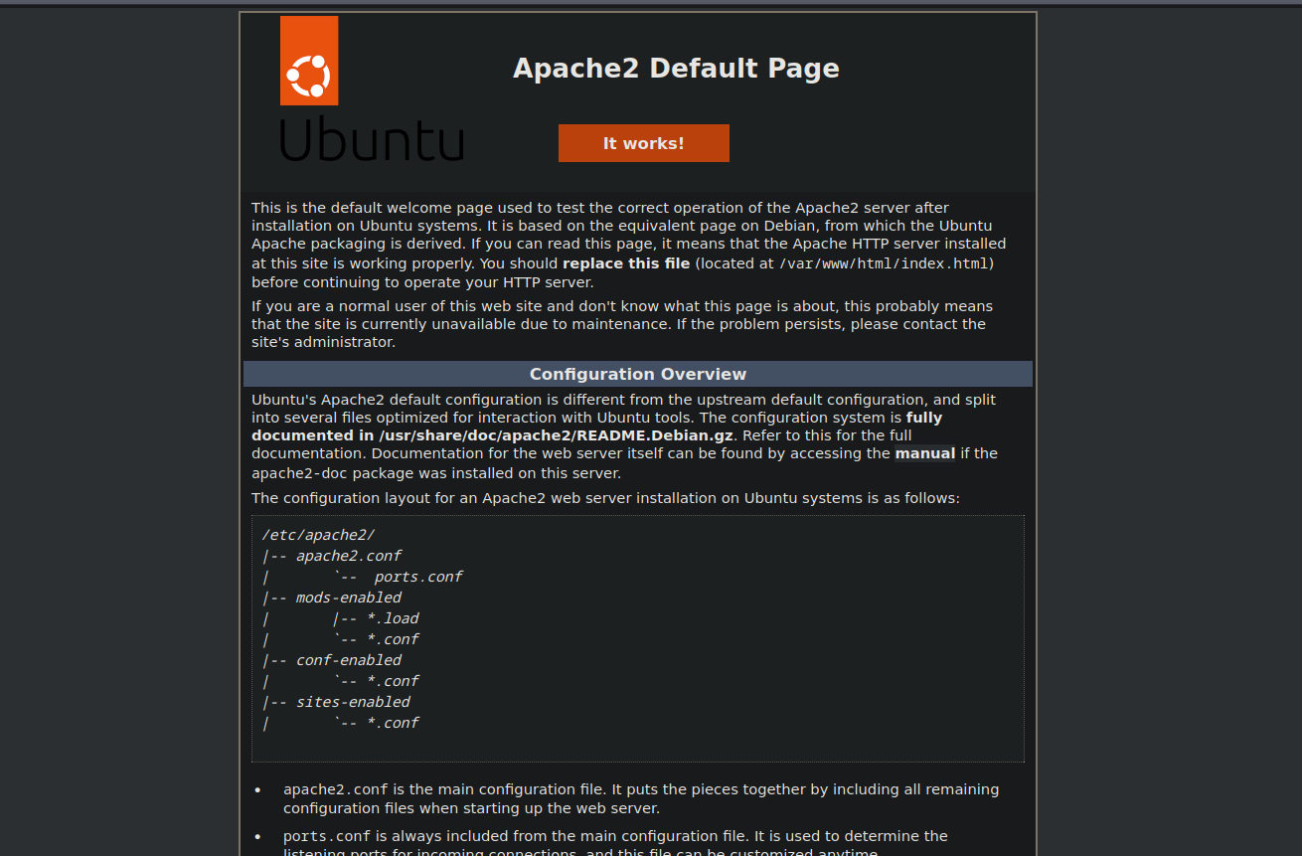Click the "|-- *.load" tree line

376,618
